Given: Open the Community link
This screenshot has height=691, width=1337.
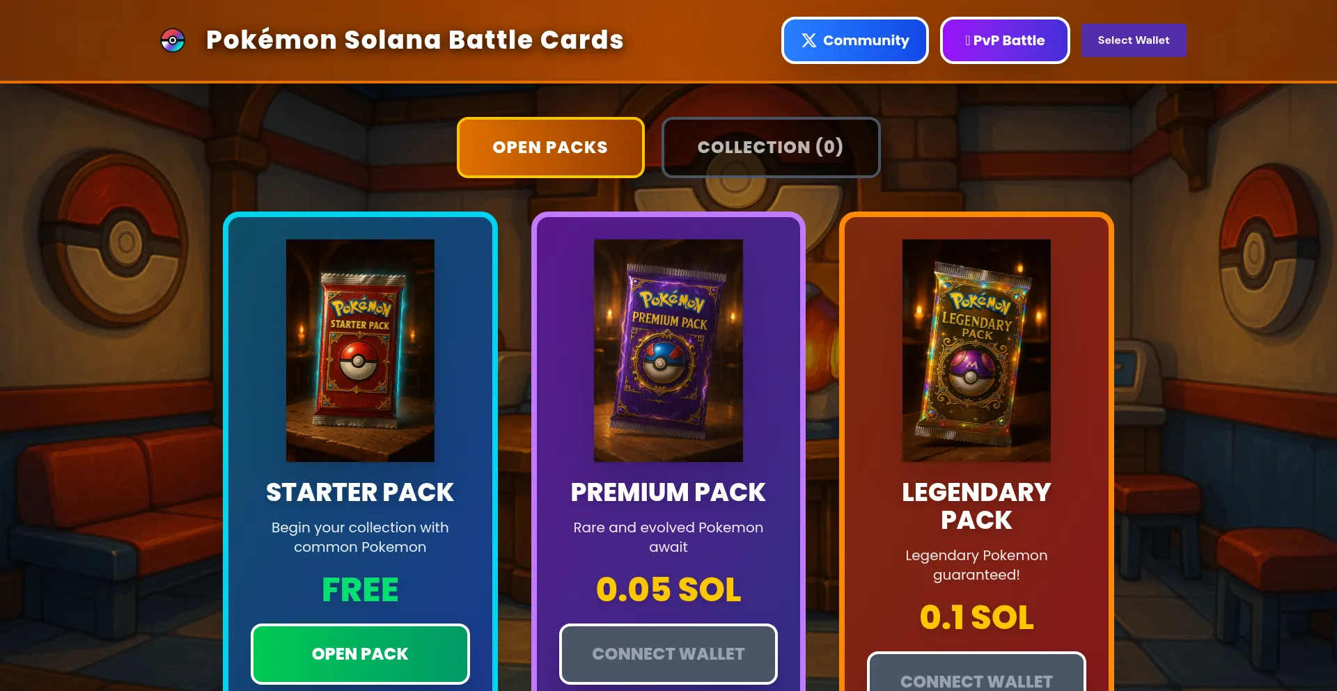Looking at the screenshot, I should point(854,40).
